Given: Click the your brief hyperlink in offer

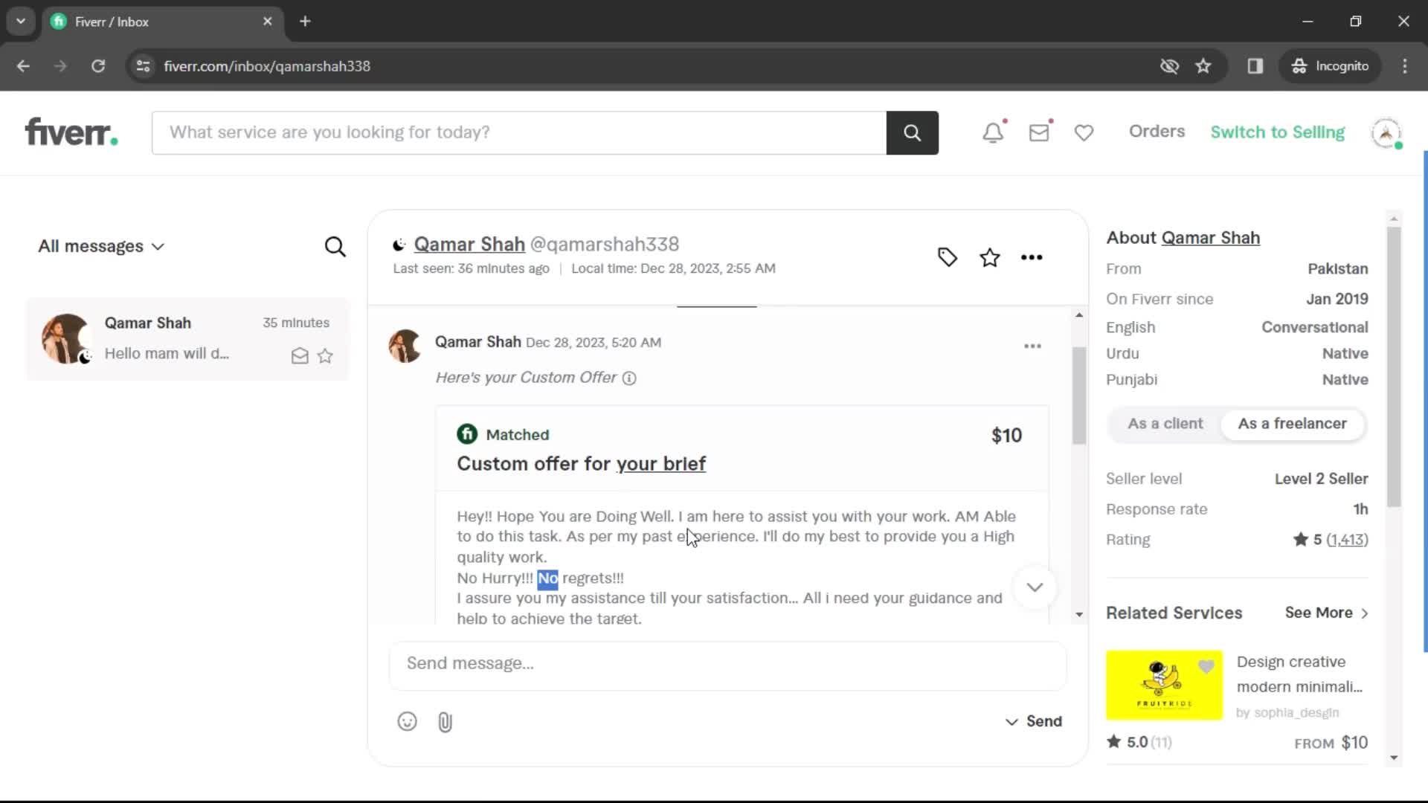Looking at the screenshot, I should click(x=661, y=464).
